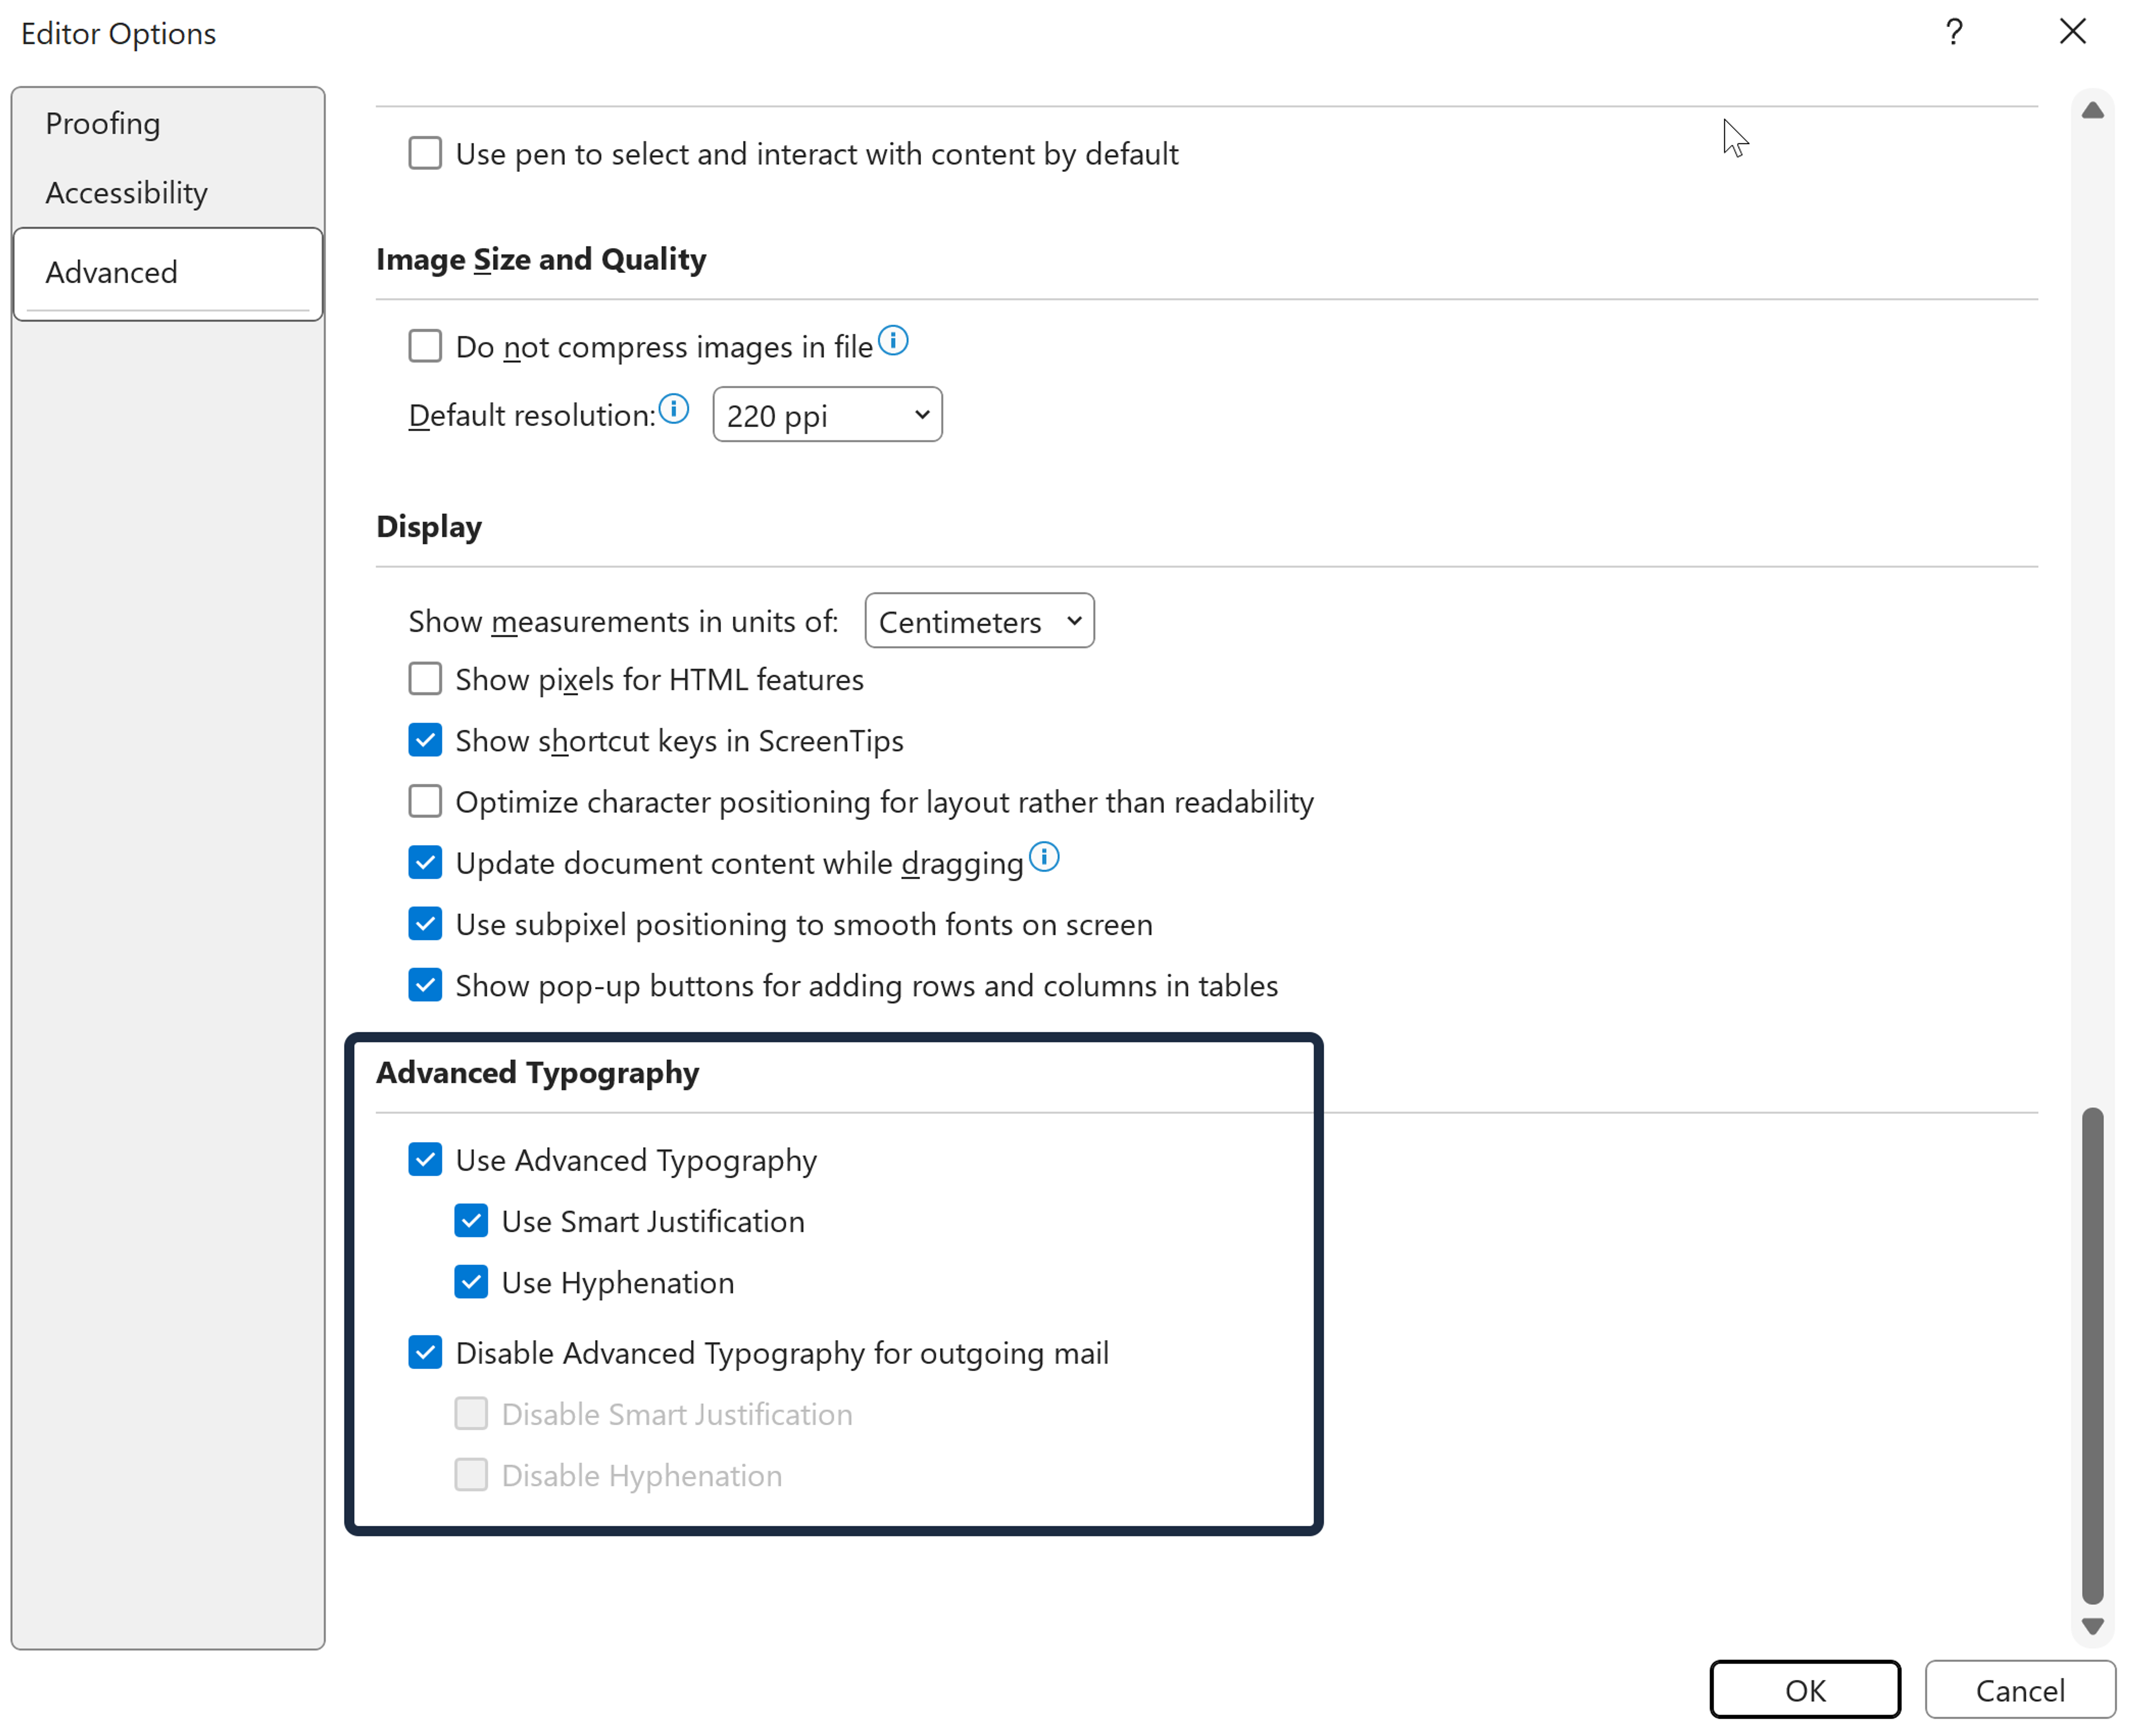Click the Help question mark icon

point(1953,33)
